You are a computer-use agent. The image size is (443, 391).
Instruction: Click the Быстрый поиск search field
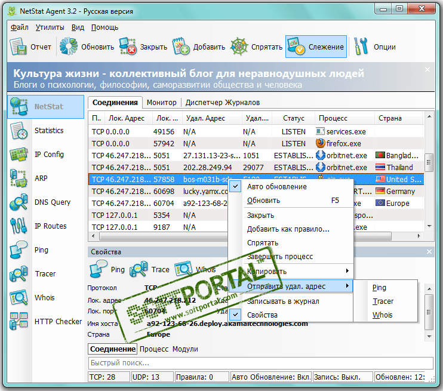click(x=260, y=363)
